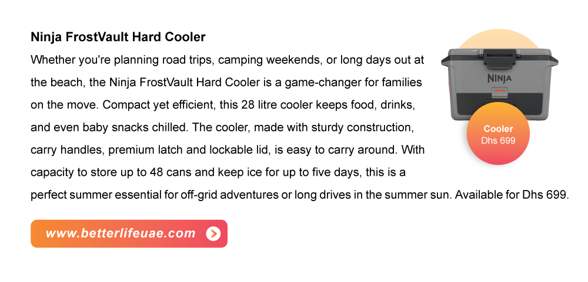Click the word Cooler inside the round badge
The width and height of the screenshot is (588, 282).
(498, 128)
